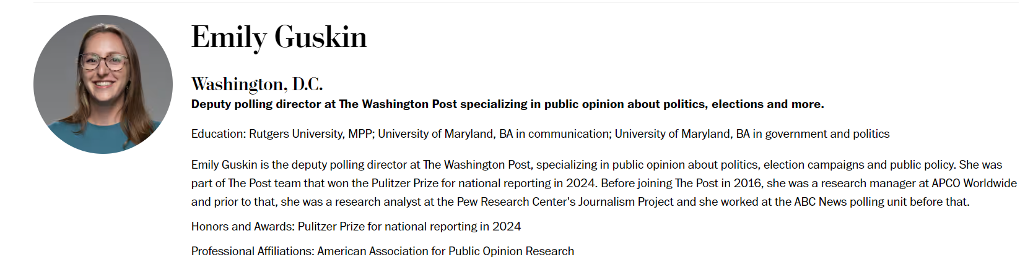Click Emily Guskin's profile photo

[x=103, y=84]
